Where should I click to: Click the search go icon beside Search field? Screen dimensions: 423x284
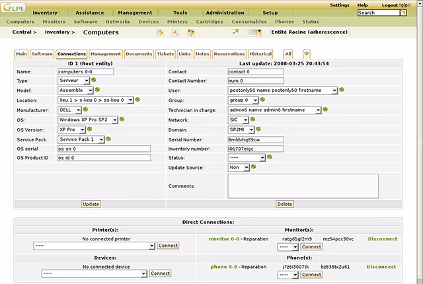coord(403,13)
